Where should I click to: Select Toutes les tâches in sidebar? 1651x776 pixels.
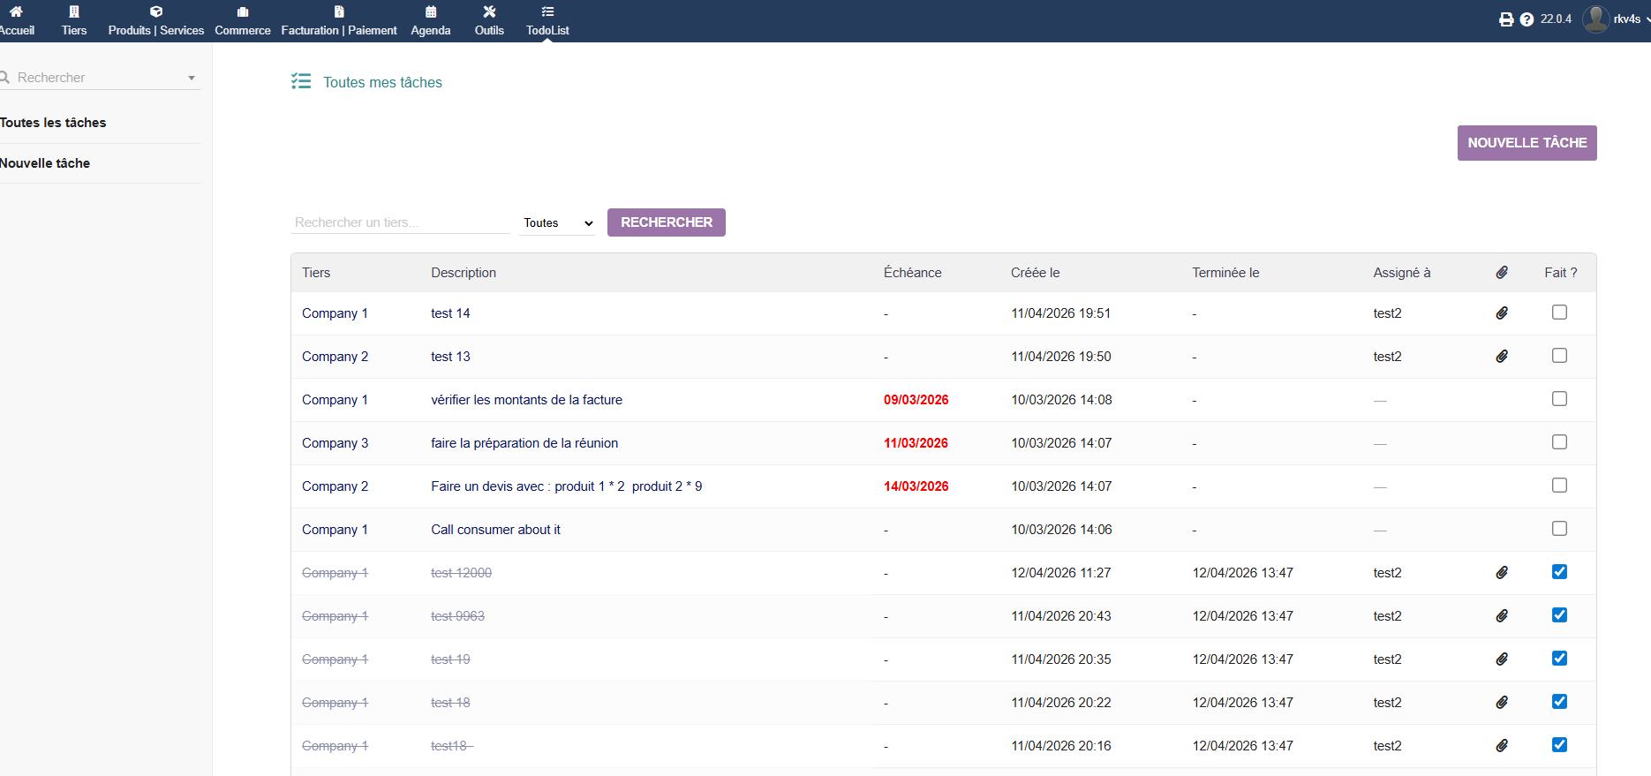pos(53,123)
